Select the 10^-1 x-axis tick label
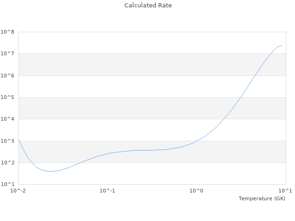 pyautogui.click(x=107, y=191)
